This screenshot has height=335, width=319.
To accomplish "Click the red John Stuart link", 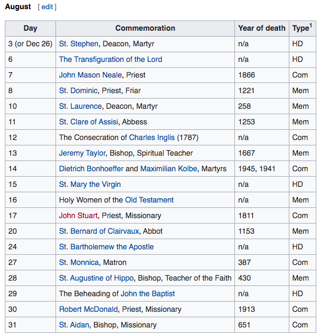I will tap(78, 215).
